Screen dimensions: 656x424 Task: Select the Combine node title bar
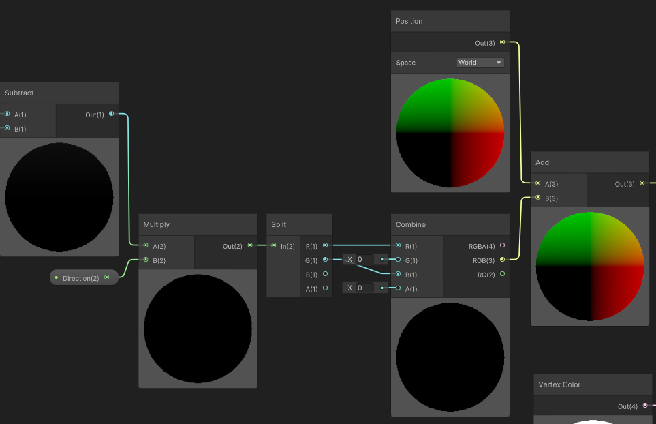(450, 224)
